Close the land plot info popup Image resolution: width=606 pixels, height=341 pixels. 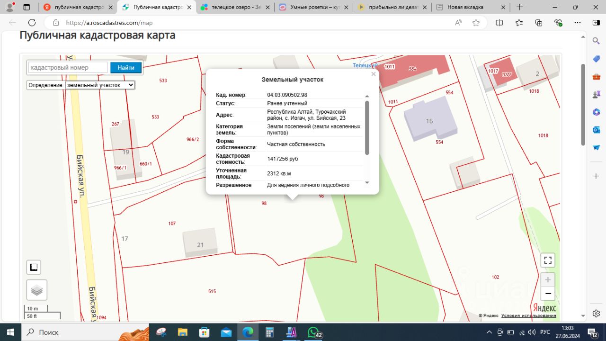click(x=373, y=74)
